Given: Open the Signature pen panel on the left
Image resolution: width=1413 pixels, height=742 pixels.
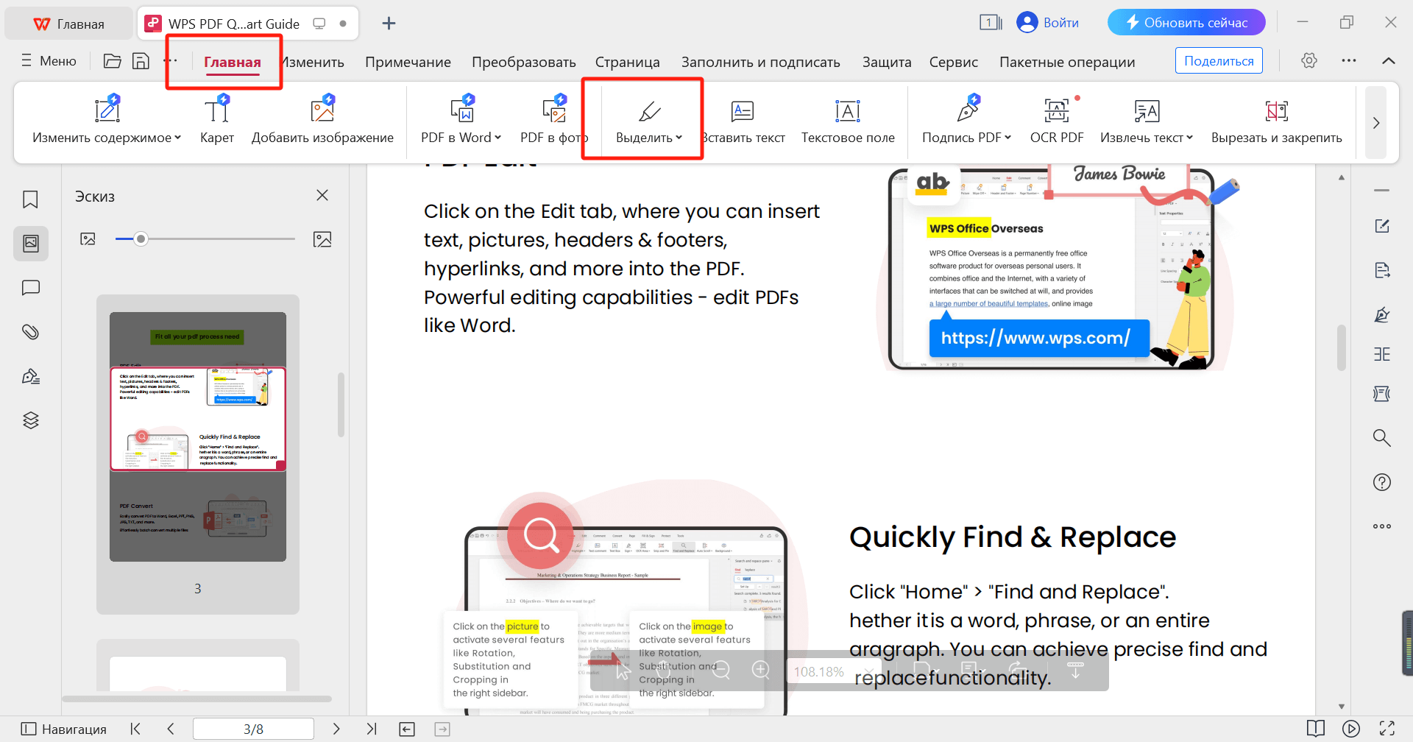Looking at the screenshot, I should (30, 375).
